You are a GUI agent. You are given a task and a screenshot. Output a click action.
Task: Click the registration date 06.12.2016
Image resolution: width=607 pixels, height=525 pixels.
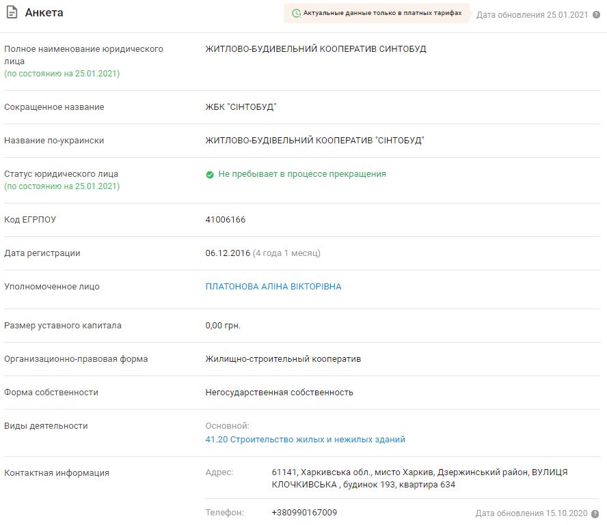point(228,253)
